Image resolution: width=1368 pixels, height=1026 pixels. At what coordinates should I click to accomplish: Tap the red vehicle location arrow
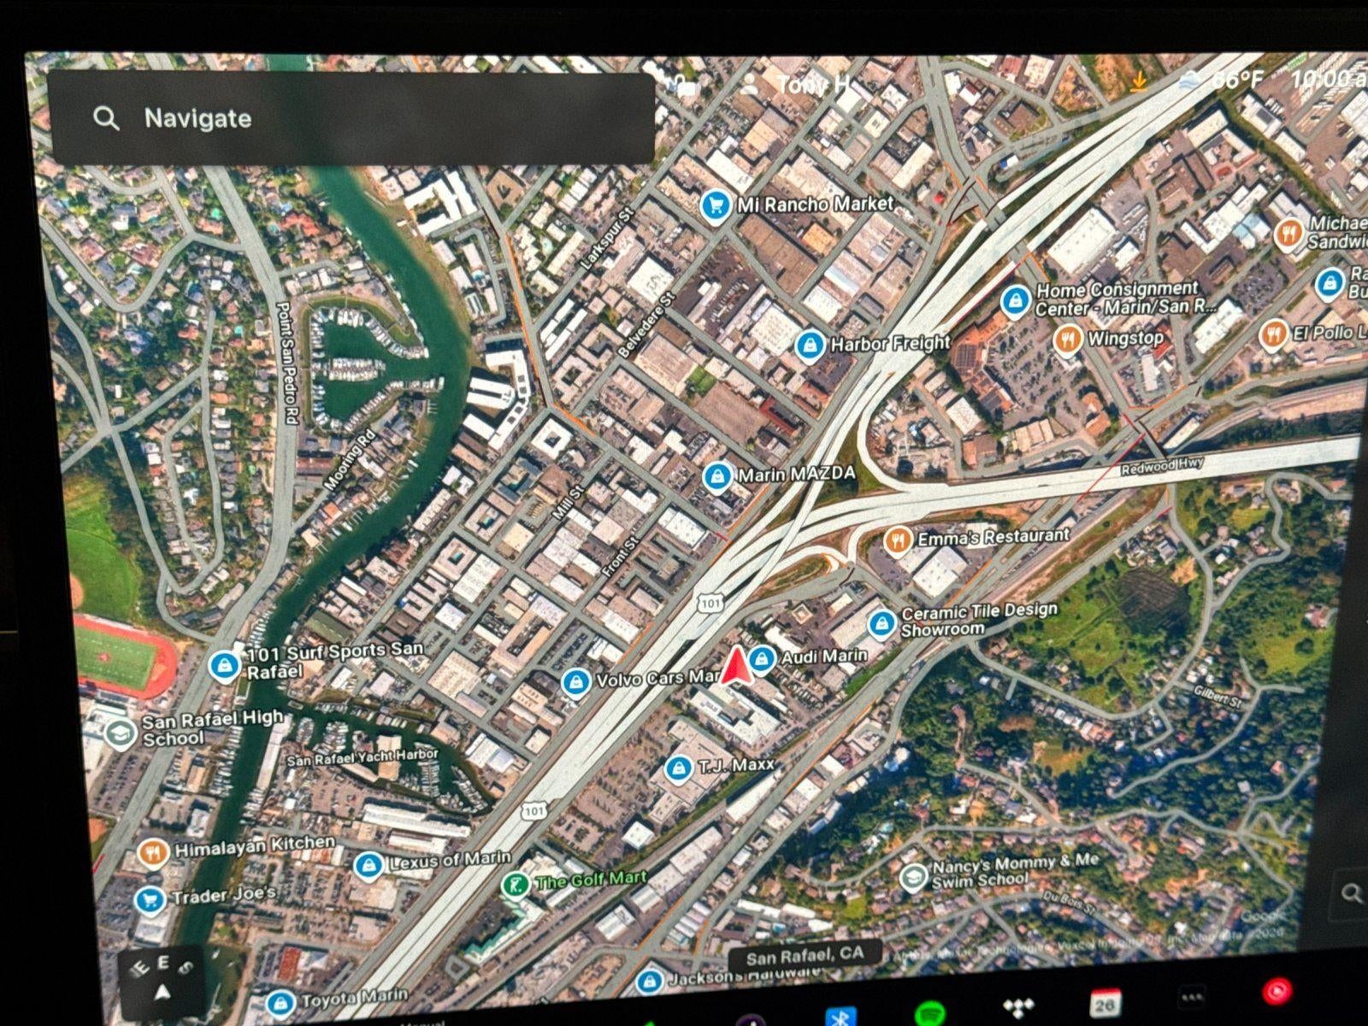pos(735,667)
